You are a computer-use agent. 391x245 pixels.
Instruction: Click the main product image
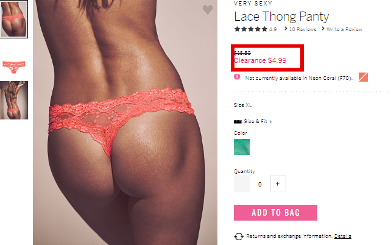coord(125,122)
